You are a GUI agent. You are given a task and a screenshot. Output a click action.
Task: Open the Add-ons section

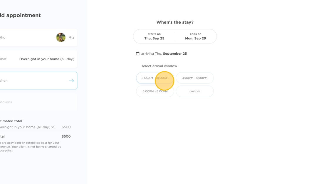6,102
